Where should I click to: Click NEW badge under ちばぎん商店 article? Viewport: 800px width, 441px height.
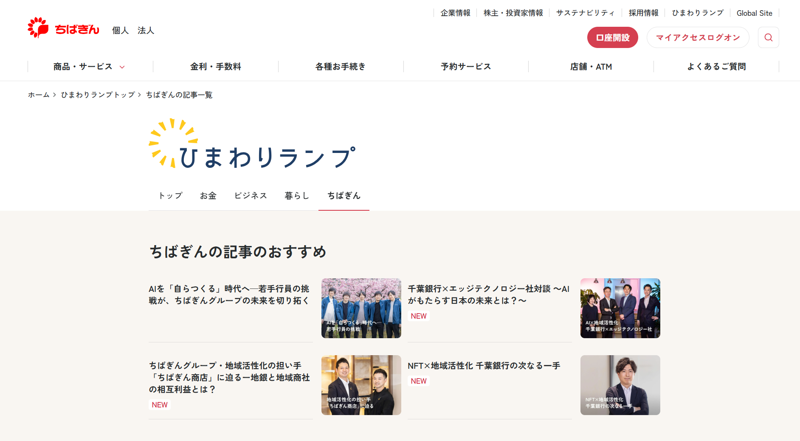pyautogui.click(x=160, y=405)
